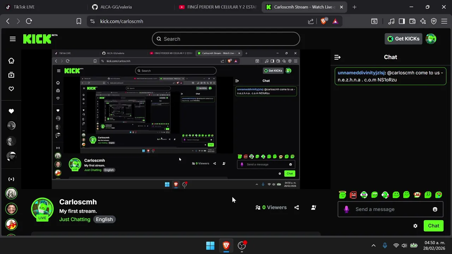Viewport: 452px width, 254px height.
Task: Open Brave Wallet icon
Action: click(x=412, y=21)
